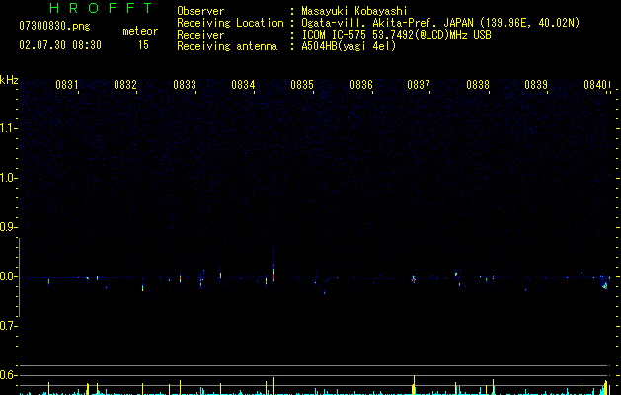This screenshot has width=621, height=395.
Task: Select observer name Masayuki Kobayashi
Action: pos(354,11)
